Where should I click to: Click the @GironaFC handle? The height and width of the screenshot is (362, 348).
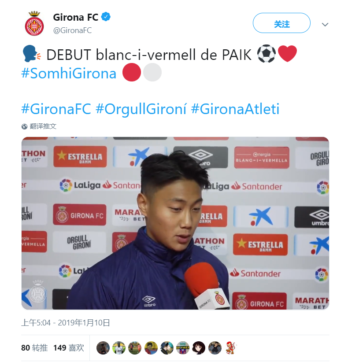pos(72,30)
